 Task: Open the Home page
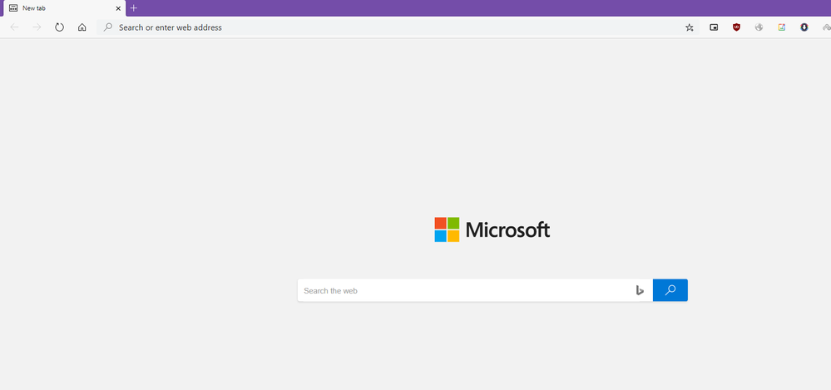[82, 27]
